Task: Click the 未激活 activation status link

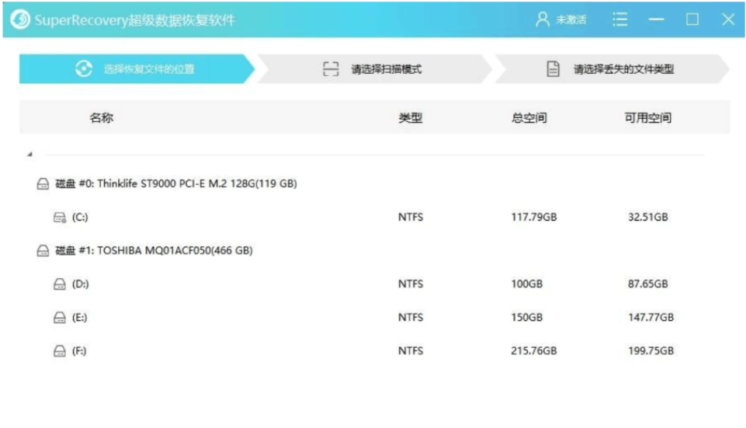Action: (571, 20)
